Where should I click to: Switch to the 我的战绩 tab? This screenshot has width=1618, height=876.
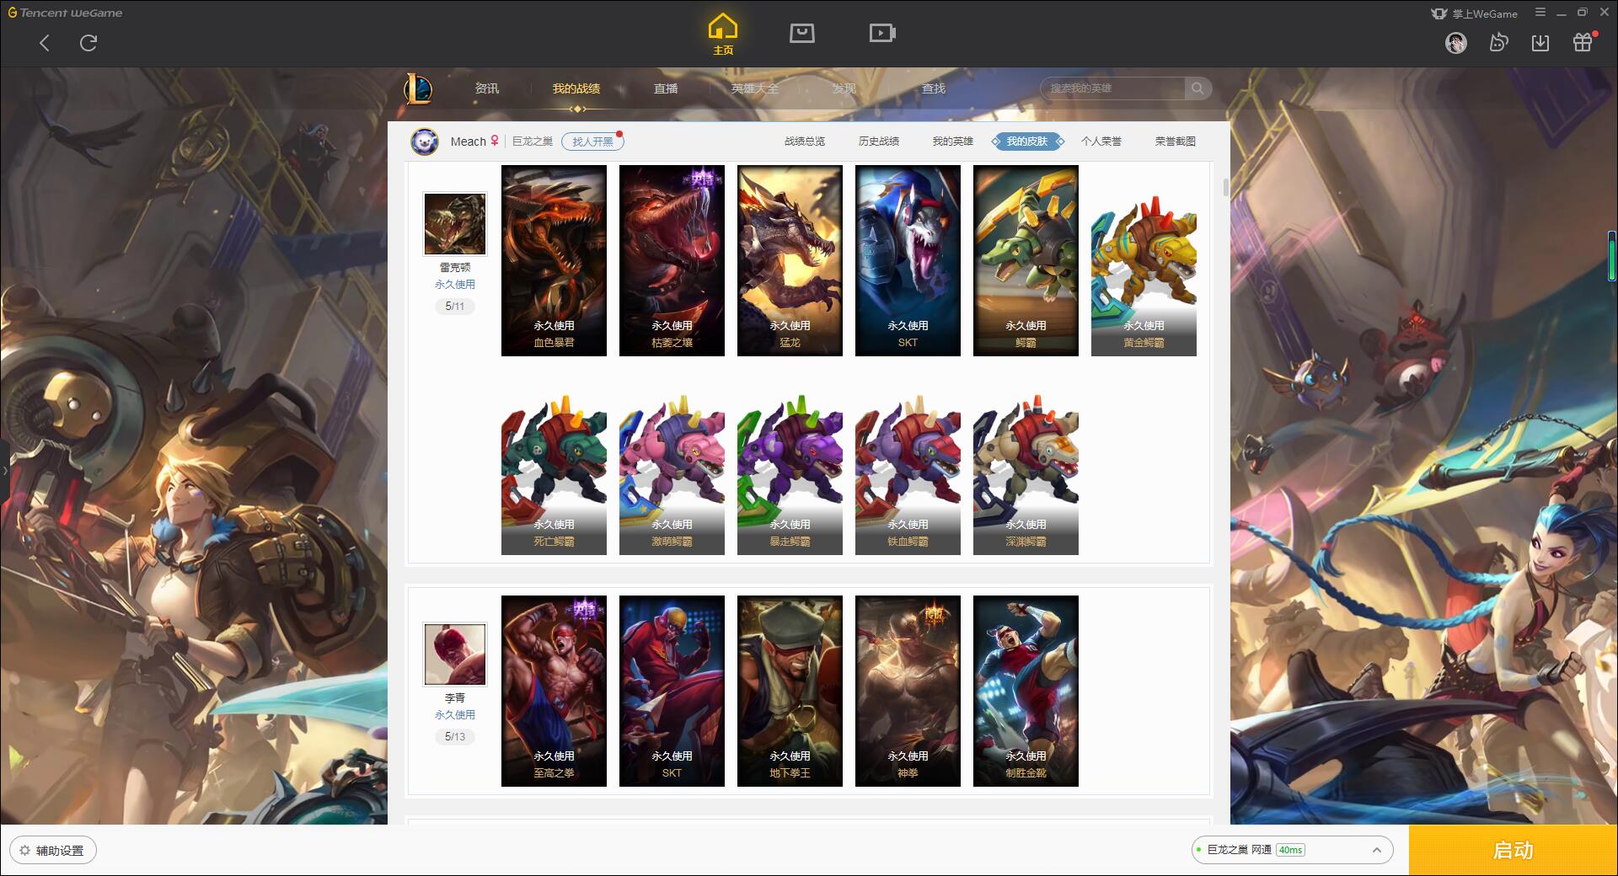click(x=576, y=88)
